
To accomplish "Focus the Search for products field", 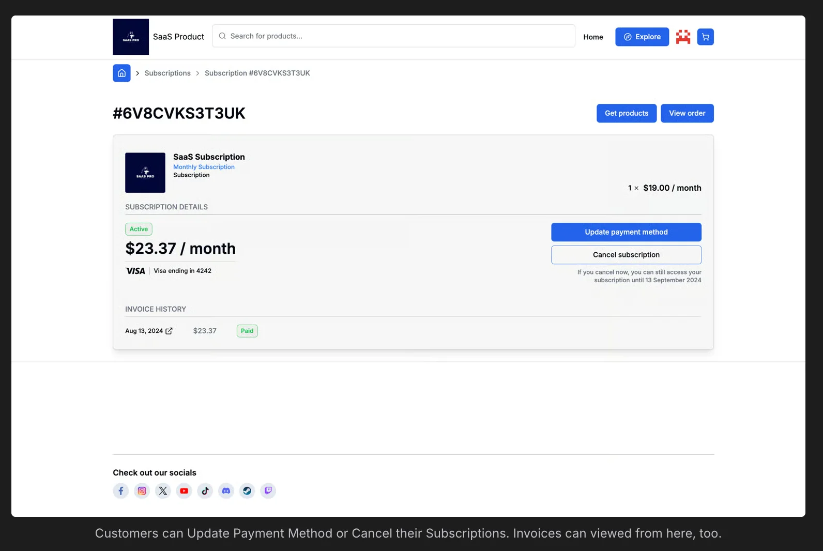I will tap(393, 36).
